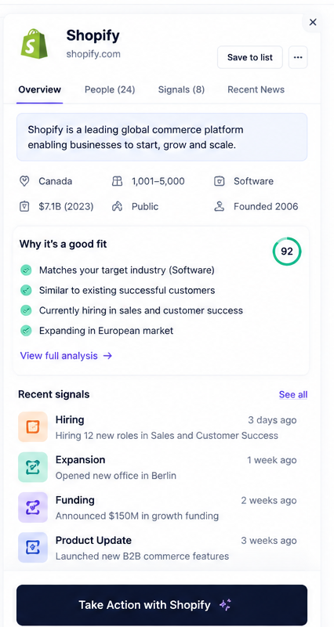Click the 3 weeks ago timestamp

[269, 541]
